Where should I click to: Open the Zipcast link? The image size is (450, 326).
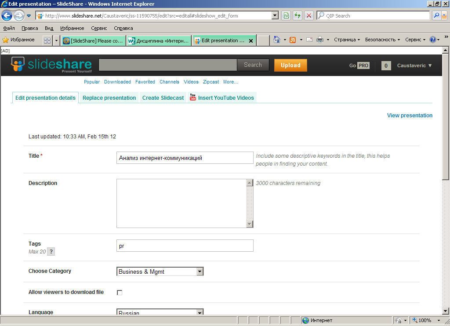pos(211,82)
